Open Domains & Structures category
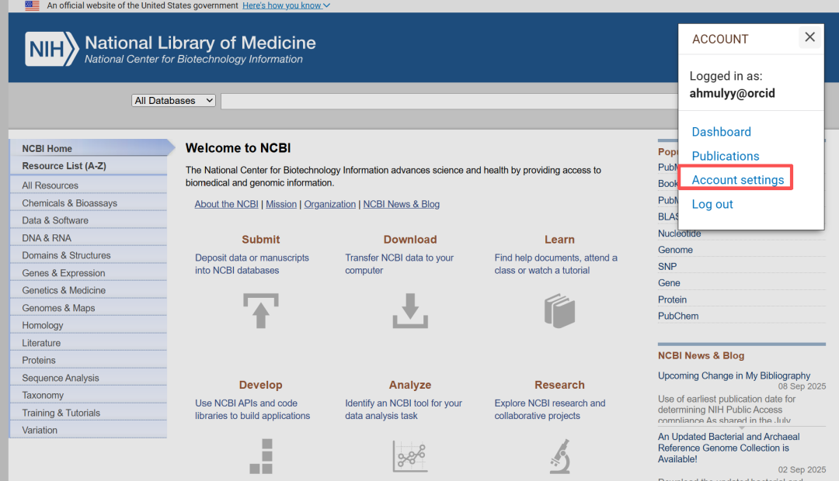The height and width of the screenshot is (481, 839). [x=89, y=255]
